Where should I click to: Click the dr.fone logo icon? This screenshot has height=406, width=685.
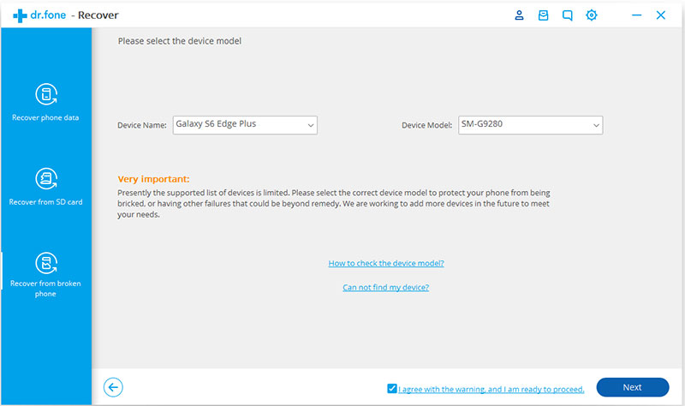pos(20,15)
